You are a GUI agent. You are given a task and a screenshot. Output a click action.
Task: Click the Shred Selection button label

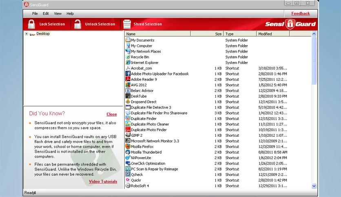click(x=148, y=24)
